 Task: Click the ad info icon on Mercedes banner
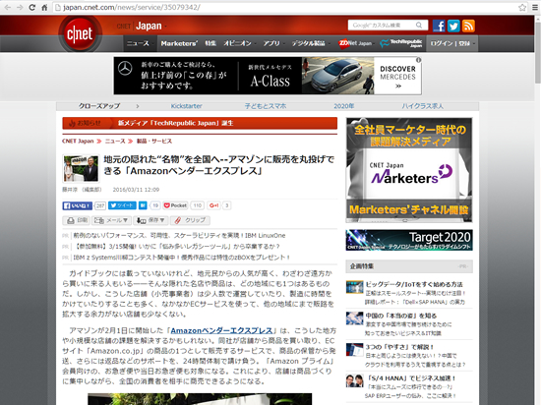(418, 60)
